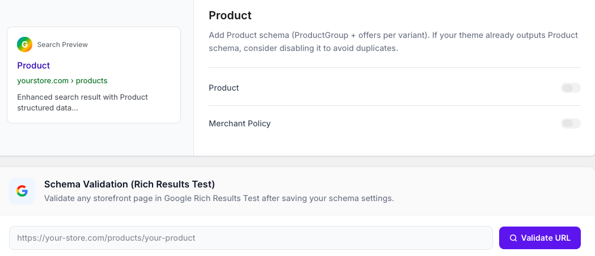Click the bold Product section heading

pyautogui.click(x=230, y=15)
